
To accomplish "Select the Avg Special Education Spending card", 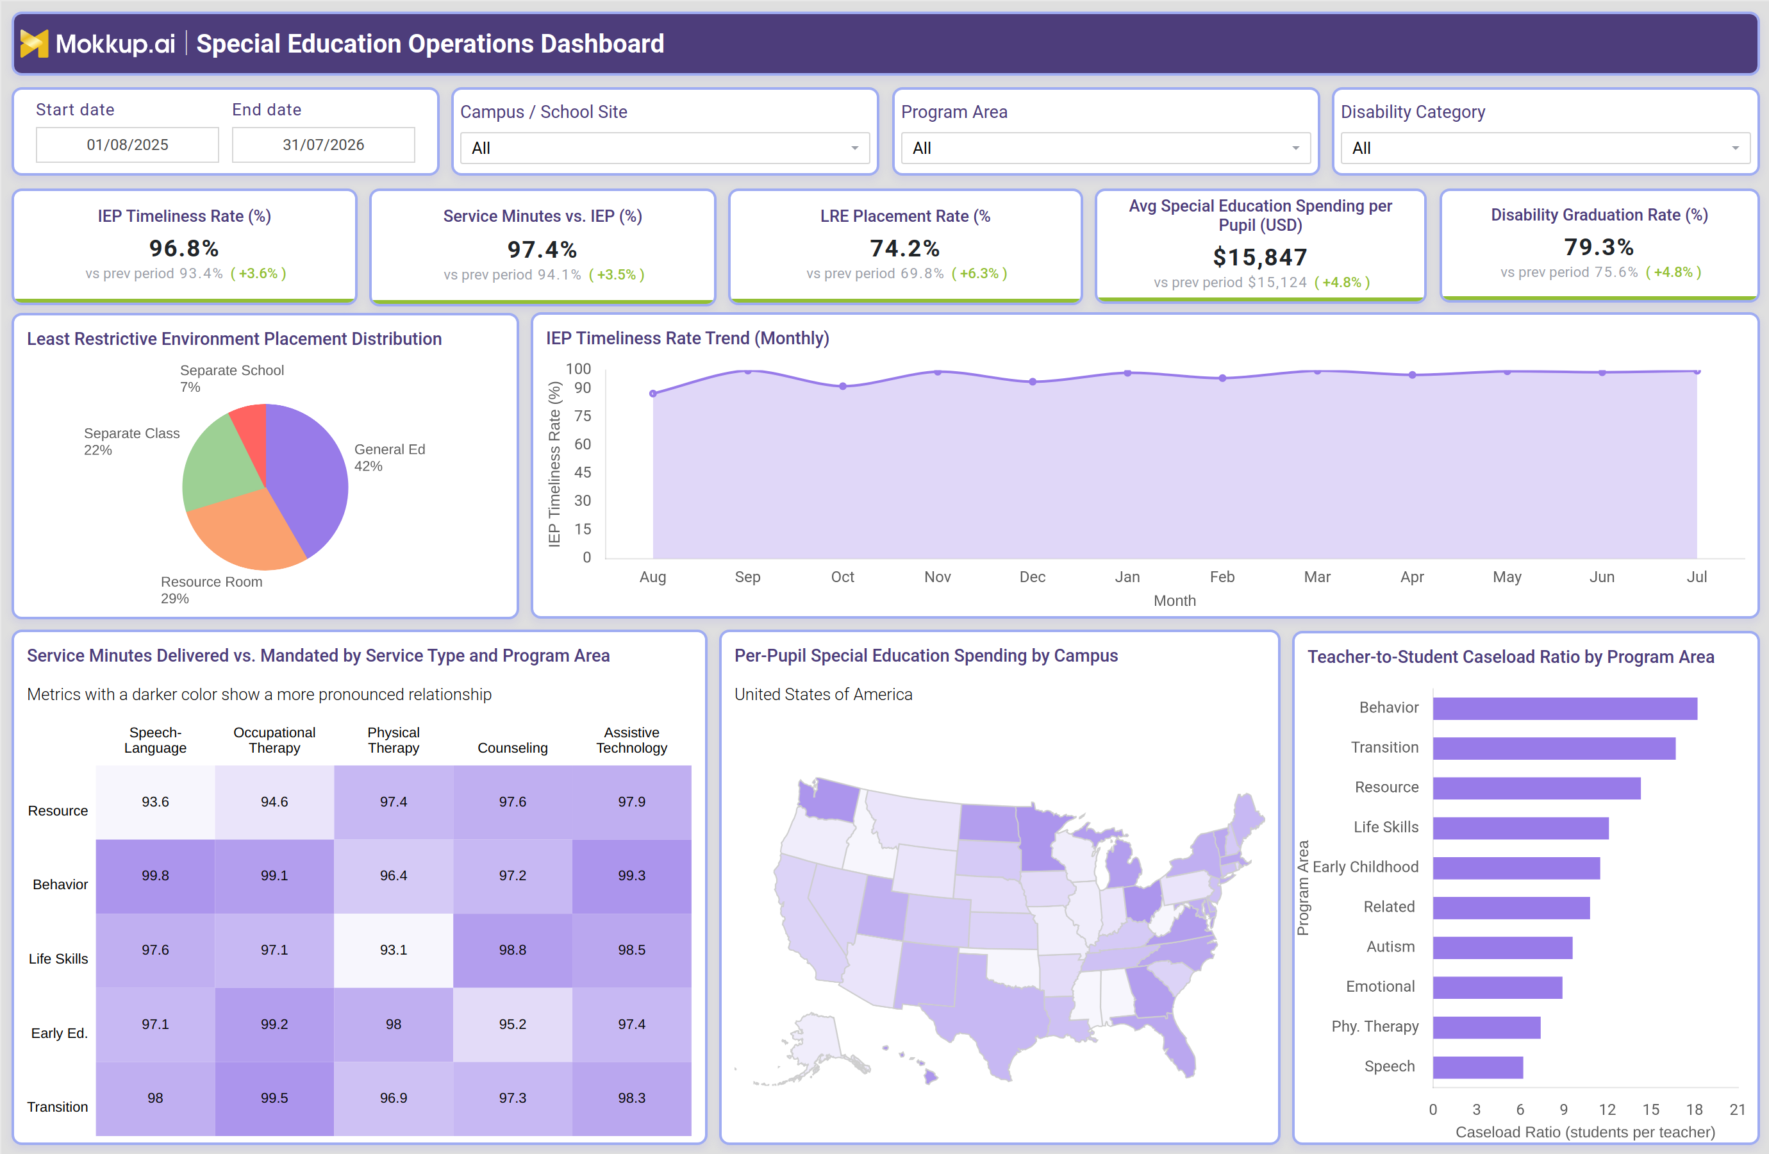I will click(x=1261, y=246).
